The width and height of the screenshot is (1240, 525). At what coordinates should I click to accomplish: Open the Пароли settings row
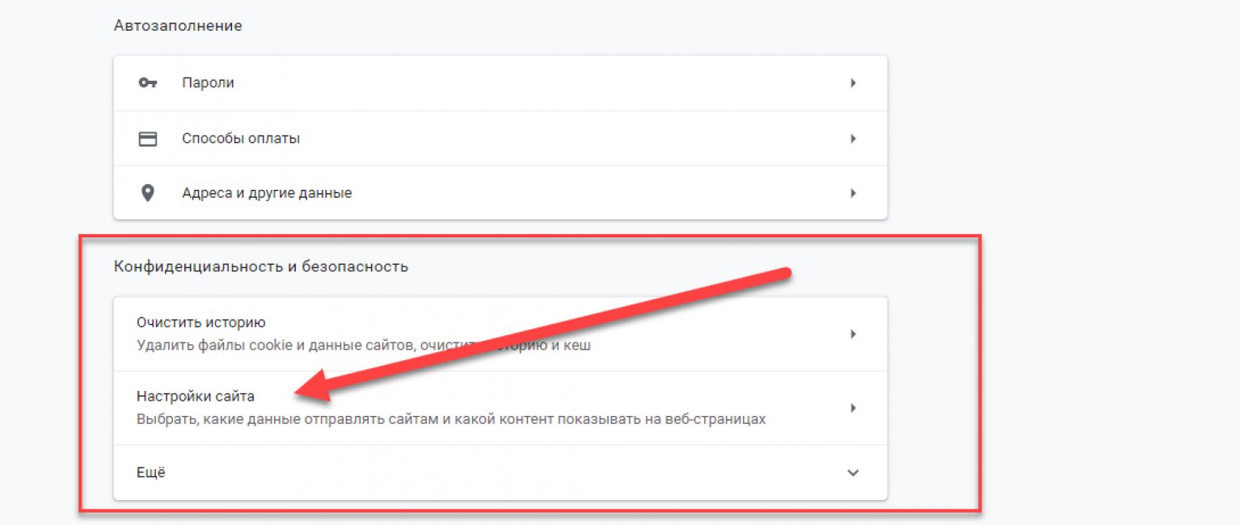500,83
